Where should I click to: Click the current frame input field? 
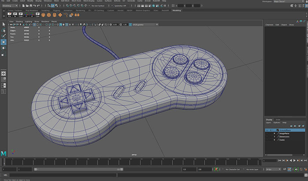(x=270, y=161)
